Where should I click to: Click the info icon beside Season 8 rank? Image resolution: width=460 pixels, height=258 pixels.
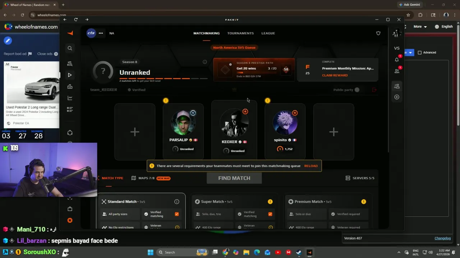click(205, 62)
